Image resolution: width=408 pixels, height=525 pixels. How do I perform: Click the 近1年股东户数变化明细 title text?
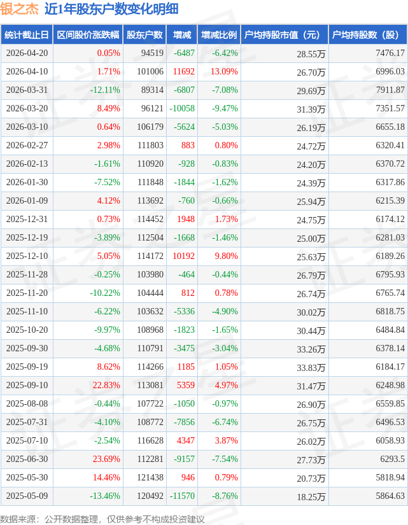click(x=111, y=9)
